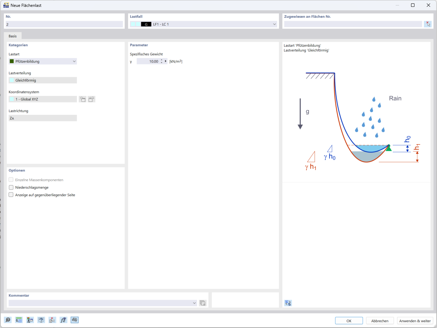Viewport: 437px width, 328px height.
Task: Open unit and decimal places settings (0.00 icon)
Action: pyautogui.click(x=19, y=320)
